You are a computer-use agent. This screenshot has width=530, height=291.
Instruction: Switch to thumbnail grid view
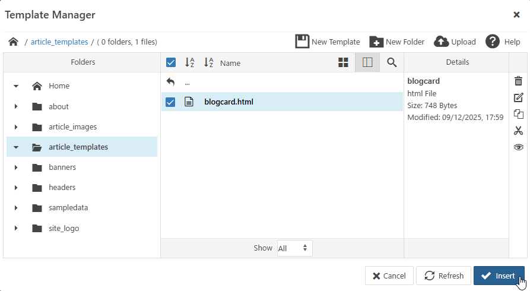click(343, 62)
